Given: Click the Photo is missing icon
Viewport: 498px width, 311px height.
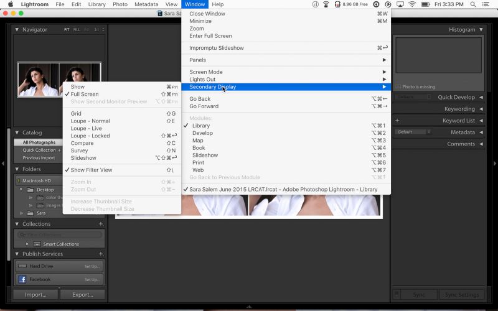Looking at the screenshot, I should 398,86.
